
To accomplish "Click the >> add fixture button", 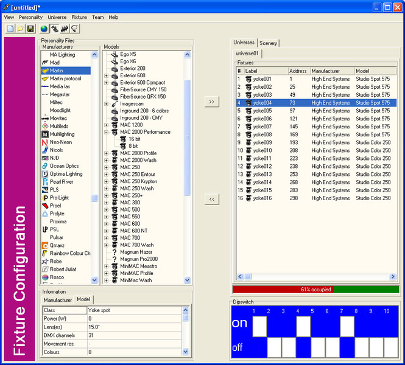I will coord(212,102).
